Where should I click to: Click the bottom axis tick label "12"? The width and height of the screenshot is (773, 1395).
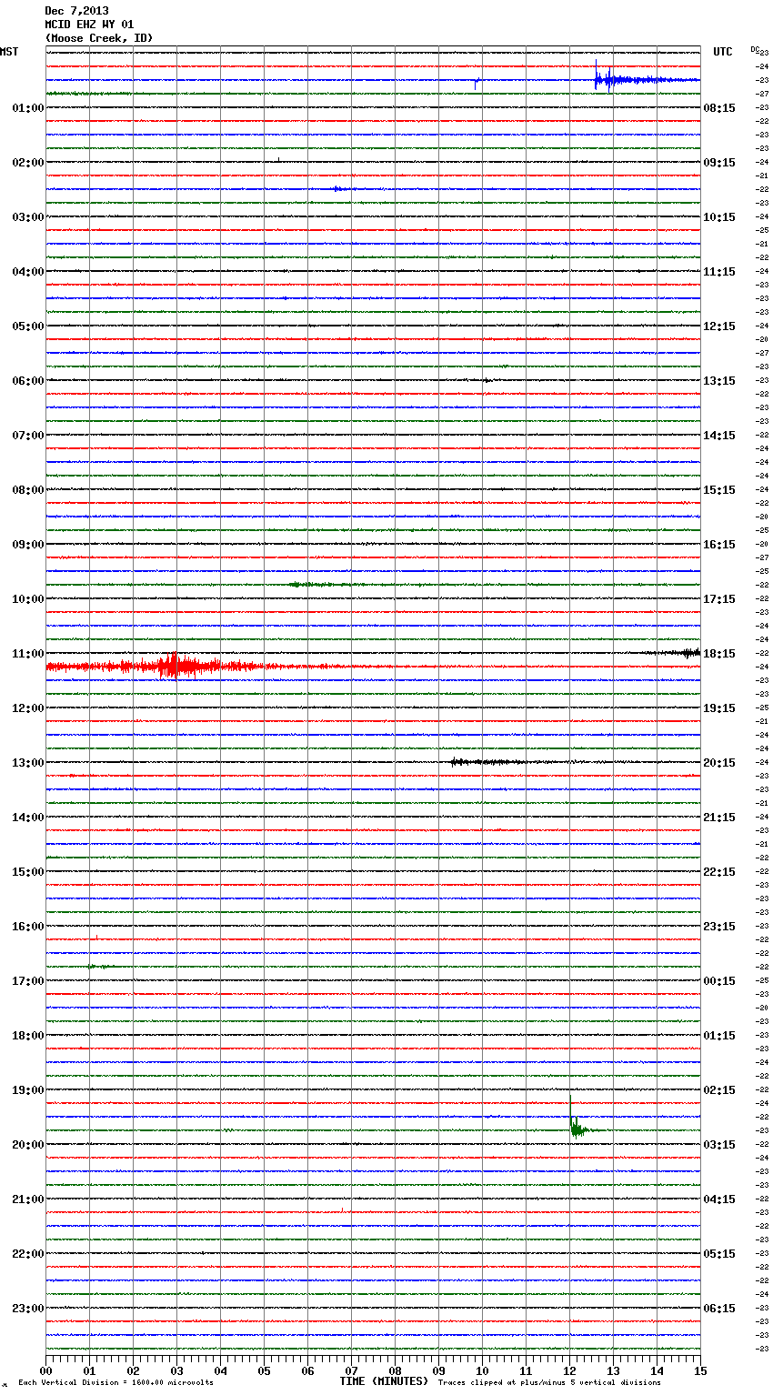[569, 1370]
